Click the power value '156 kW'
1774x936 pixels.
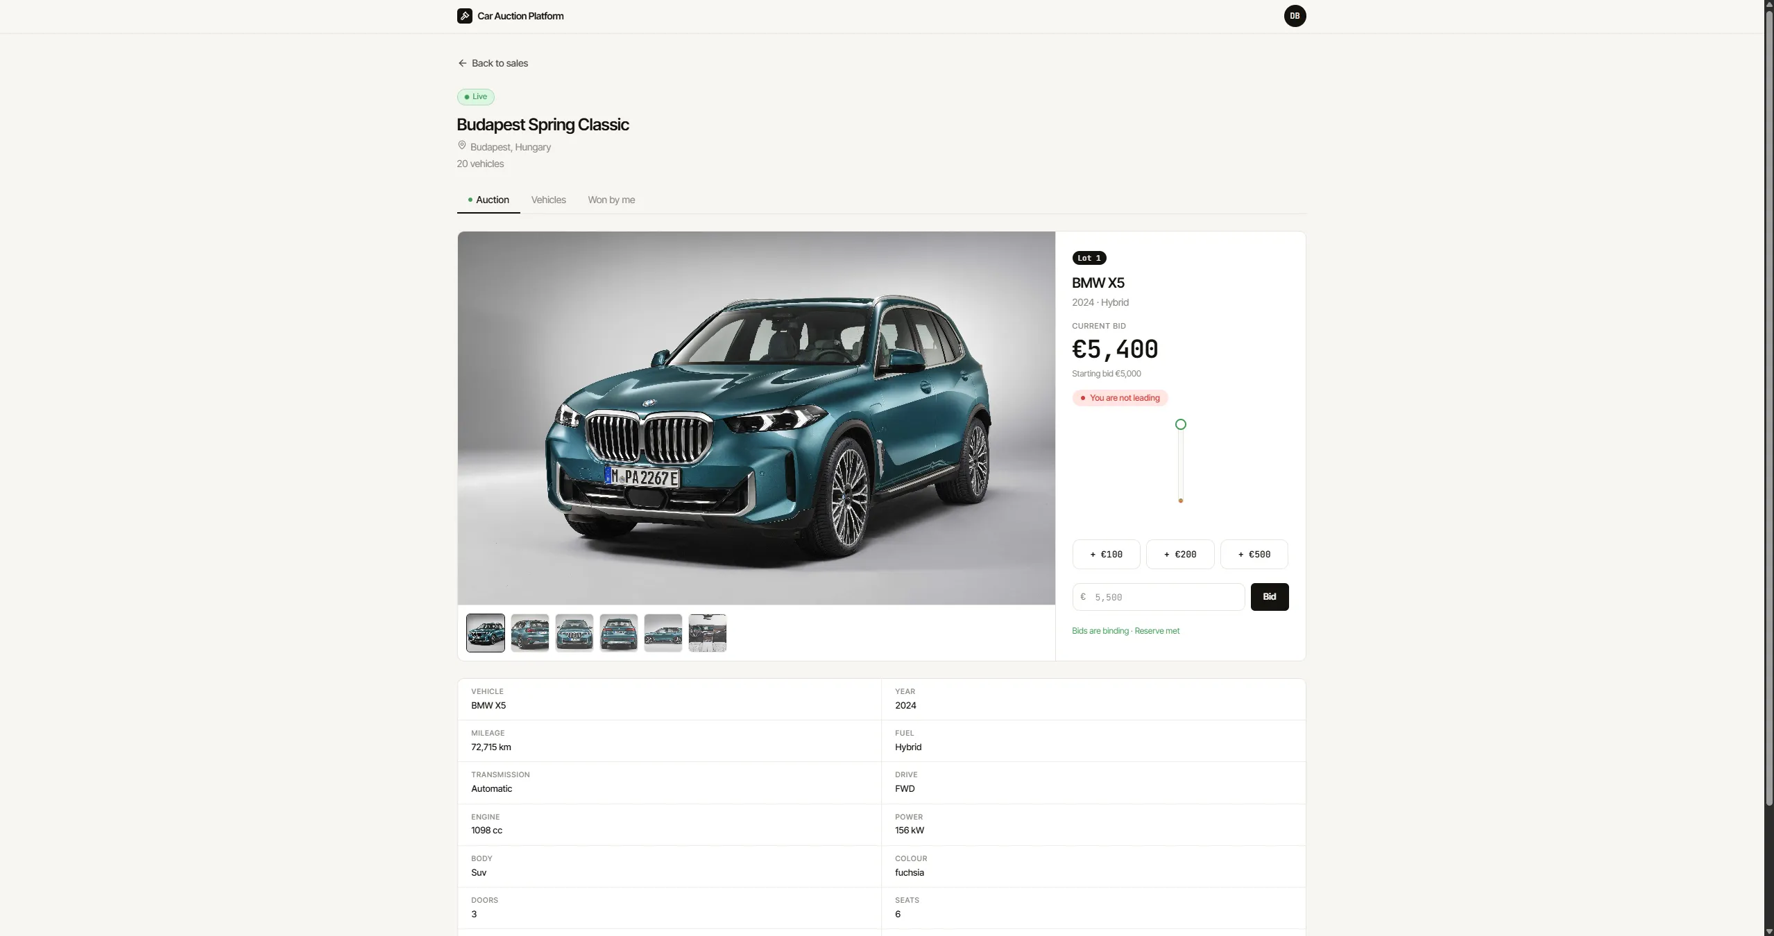point(910,830)
